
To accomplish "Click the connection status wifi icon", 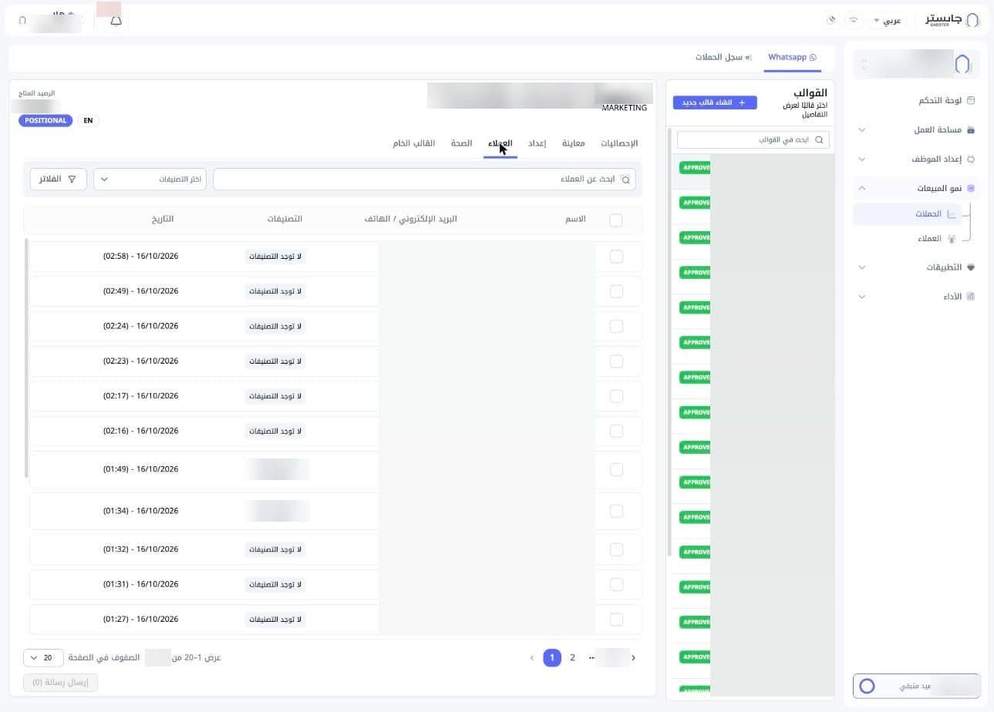I will 853,20.
